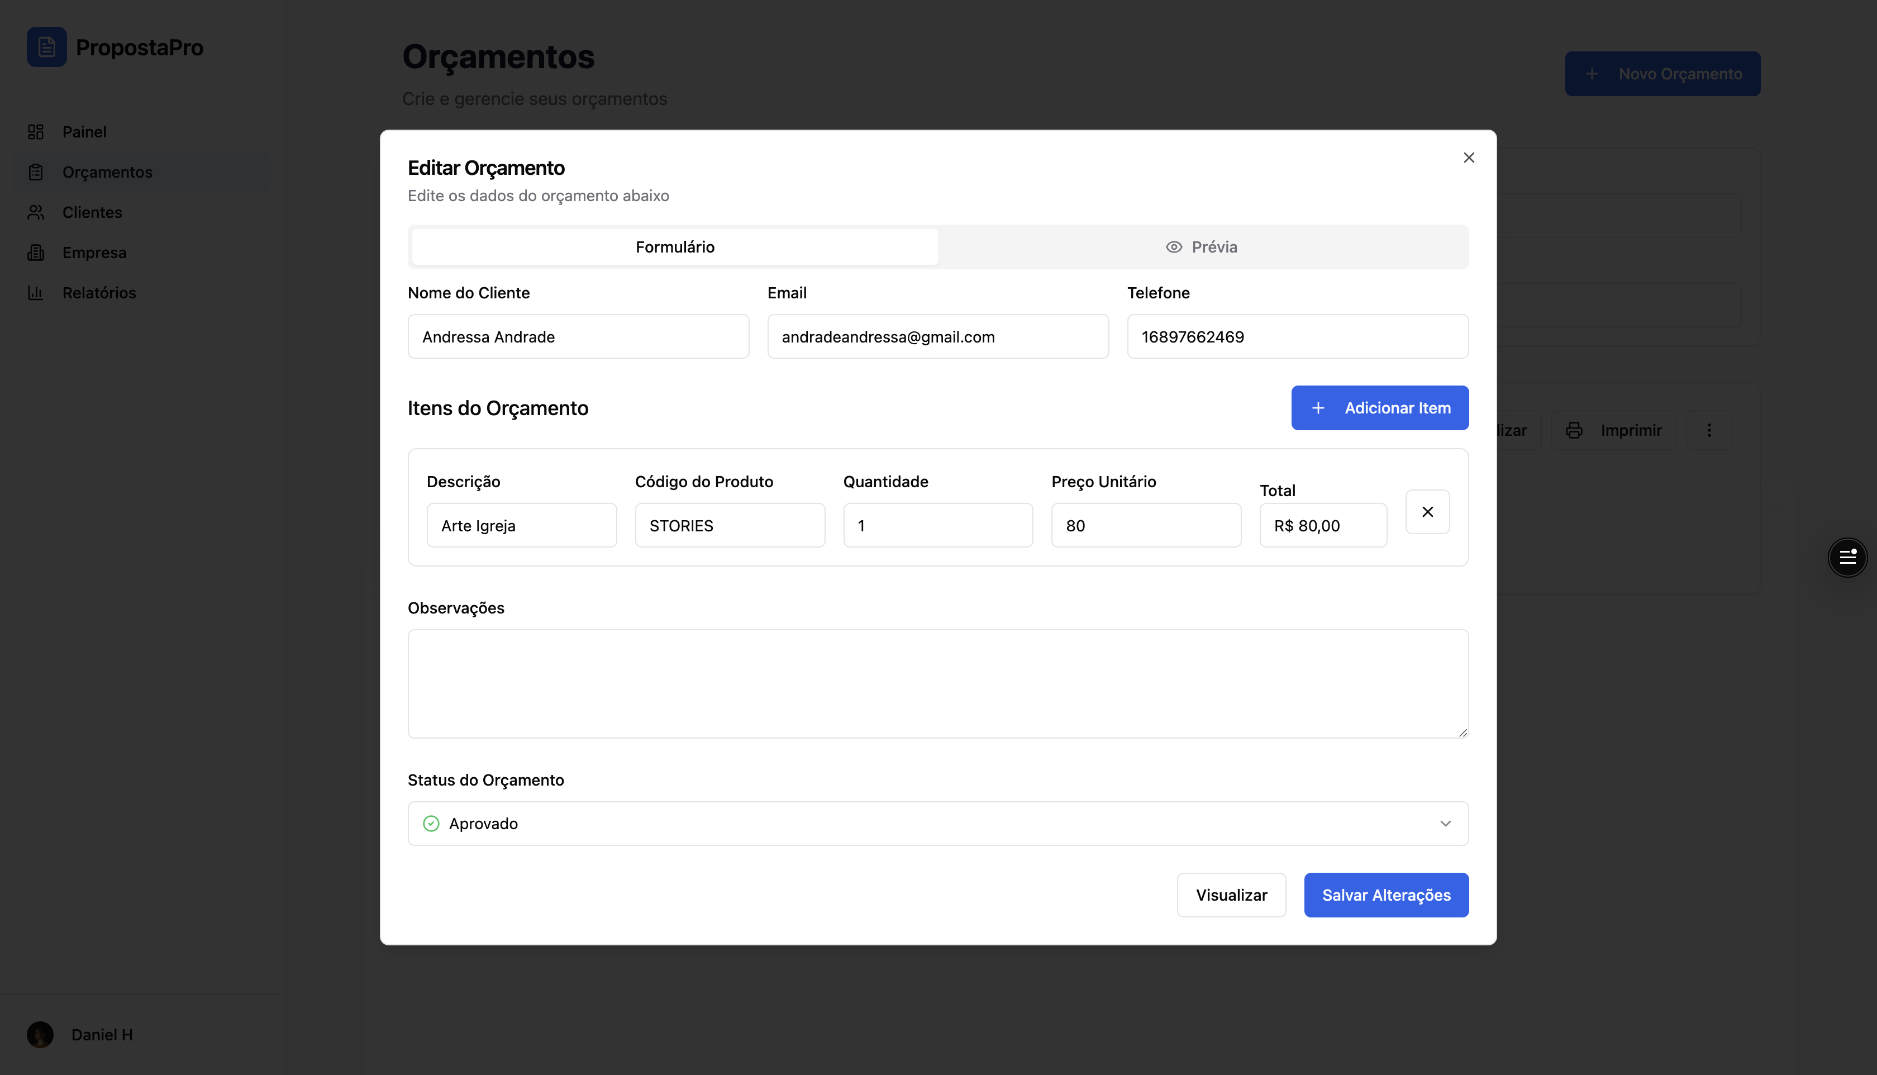This screenshot has width=1877, height=1075.
Task: Close the Editar Orçamento dialog
Action: coord(1468,157)
